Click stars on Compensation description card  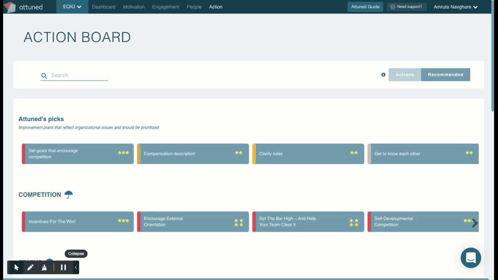click(x=238, y=153)
